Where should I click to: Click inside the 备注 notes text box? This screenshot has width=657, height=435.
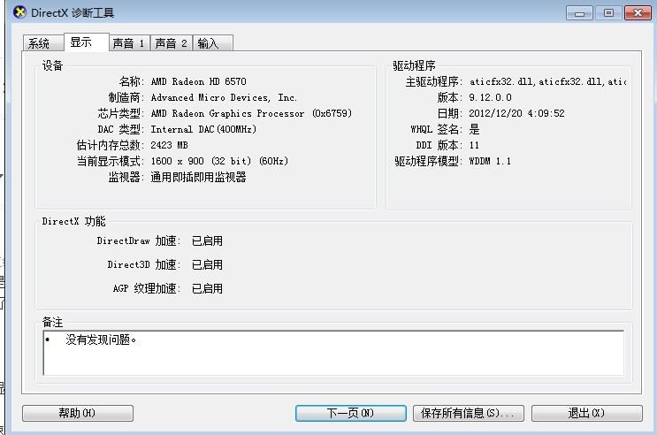pyautogui.click(x=332, y=352)
